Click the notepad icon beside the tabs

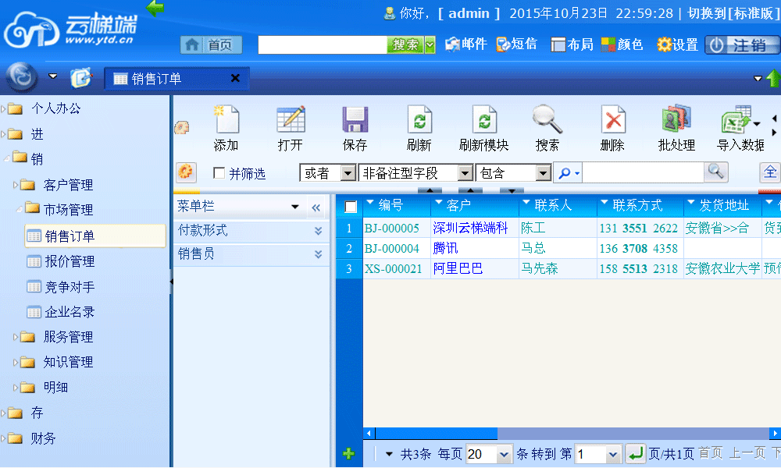[80, 78]
